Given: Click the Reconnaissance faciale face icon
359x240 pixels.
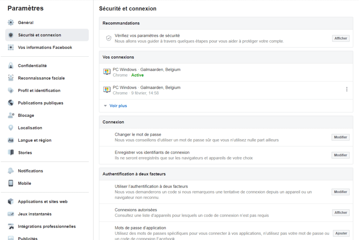Looking at the screenshot, I should [11, 78].
